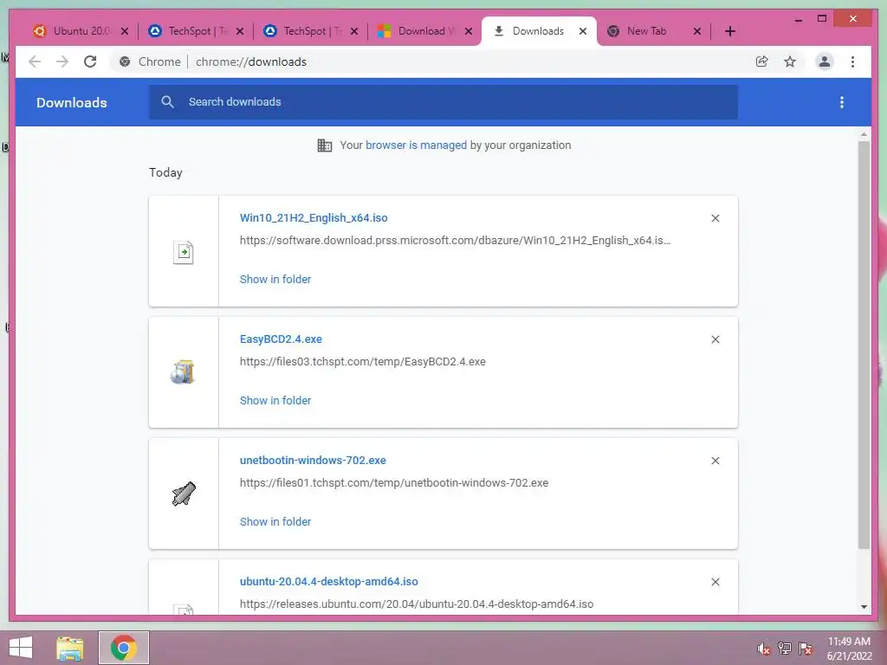887x665 pixels.
Task: Open Chrome's three-dot main menu
Action: pos(852,61)
